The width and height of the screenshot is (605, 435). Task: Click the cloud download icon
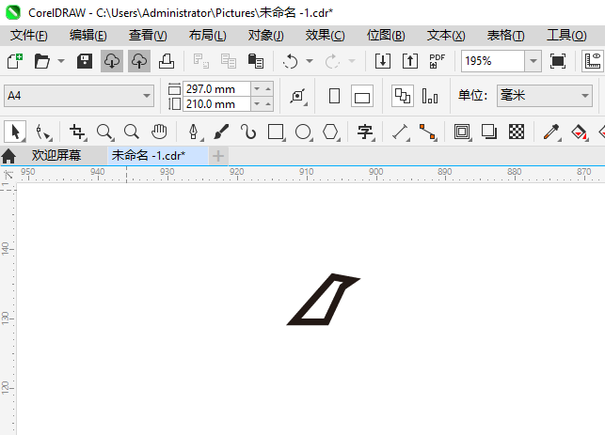(x=112, y=61)
